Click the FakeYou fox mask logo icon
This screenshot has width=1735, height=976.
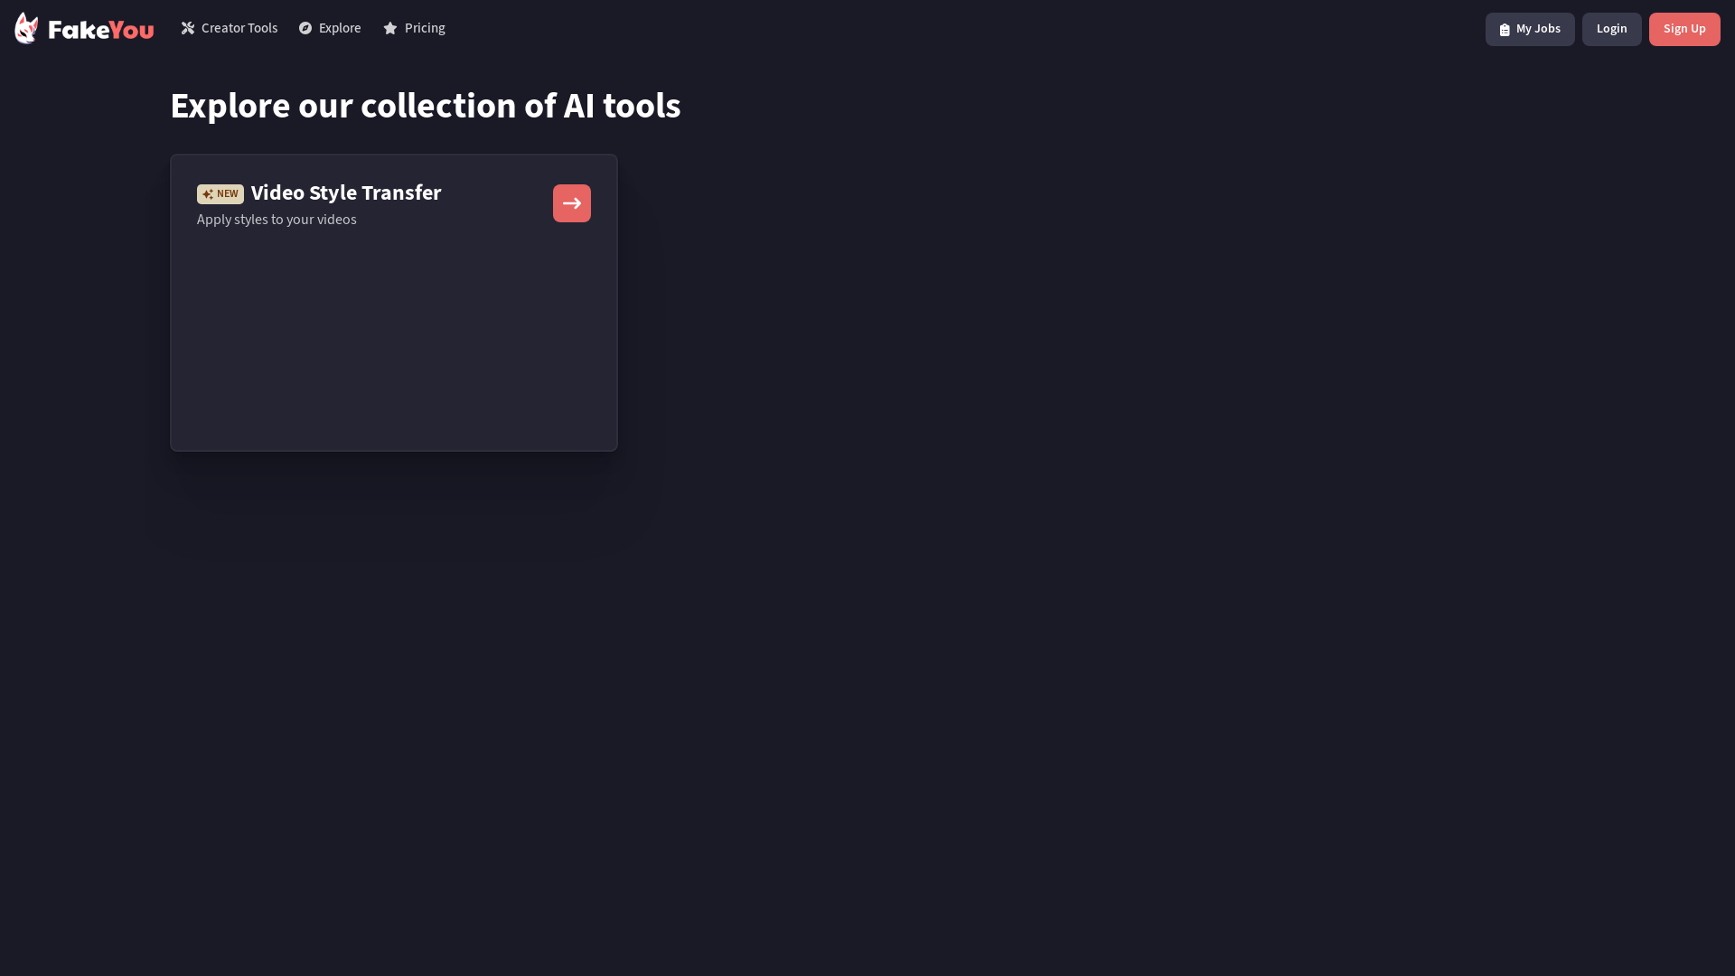[x=27, y=28]
